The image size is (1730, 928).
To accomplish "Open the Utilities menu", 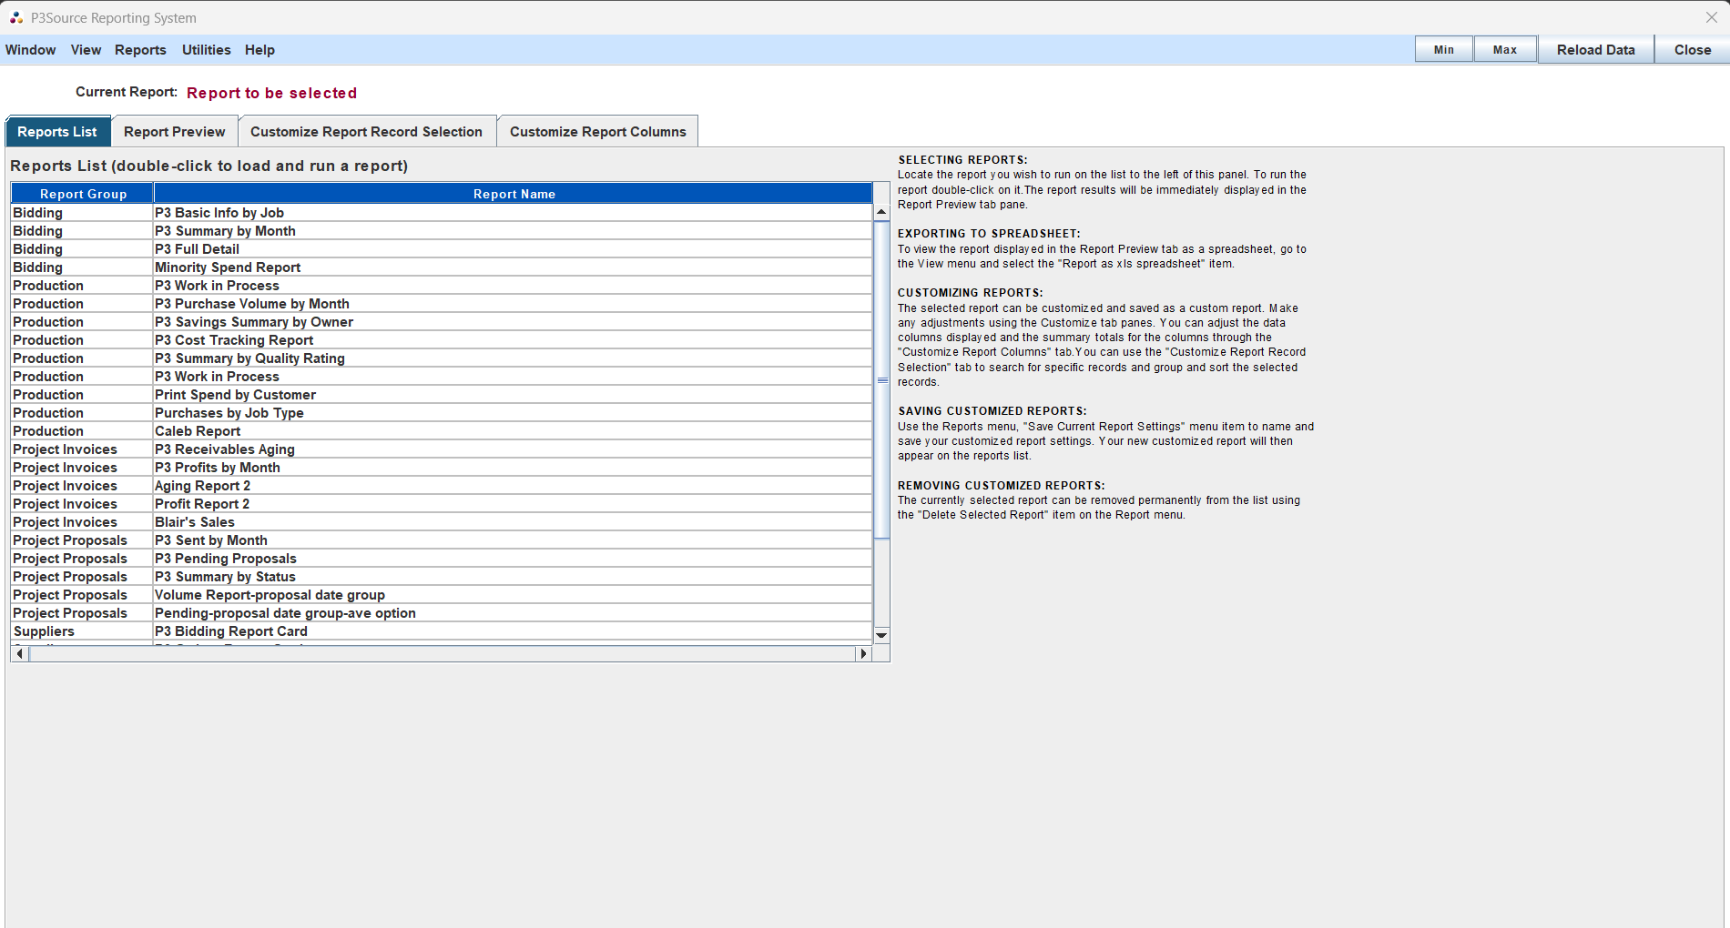I will coord(206,50).
